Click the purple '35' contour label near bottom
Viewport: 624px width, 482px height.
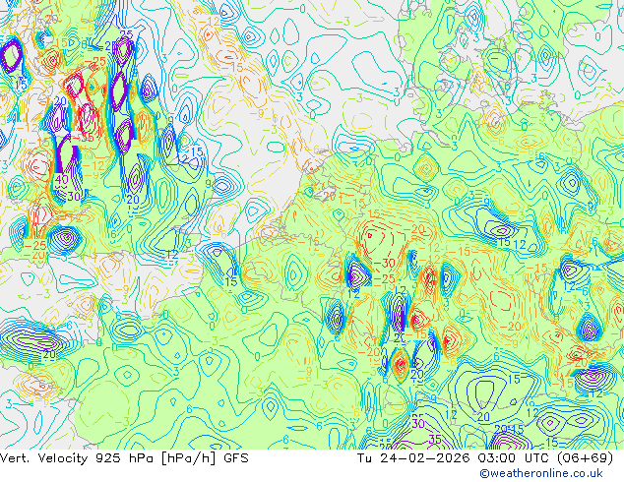(x=435, y=439)
